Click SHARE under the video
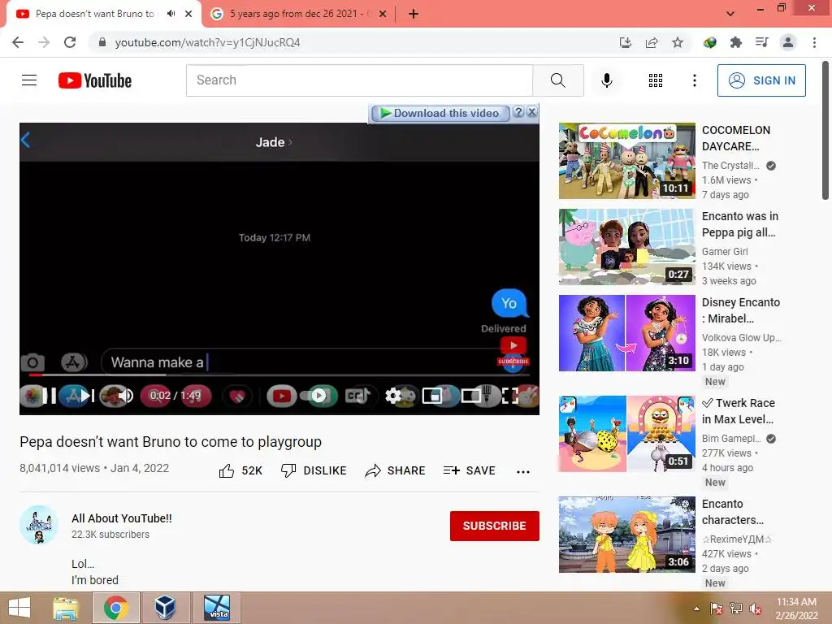Viewport: 832px width, 624px height. [x=396, y=470]
